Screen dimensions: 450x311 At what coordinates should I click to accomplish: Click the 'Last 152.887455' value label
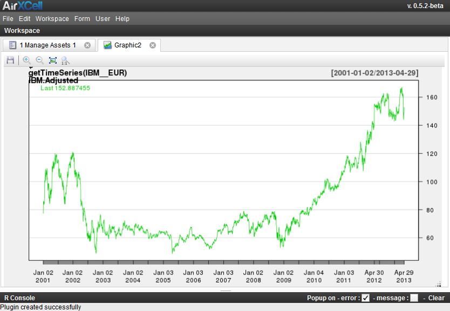click(x=65, y=88)
